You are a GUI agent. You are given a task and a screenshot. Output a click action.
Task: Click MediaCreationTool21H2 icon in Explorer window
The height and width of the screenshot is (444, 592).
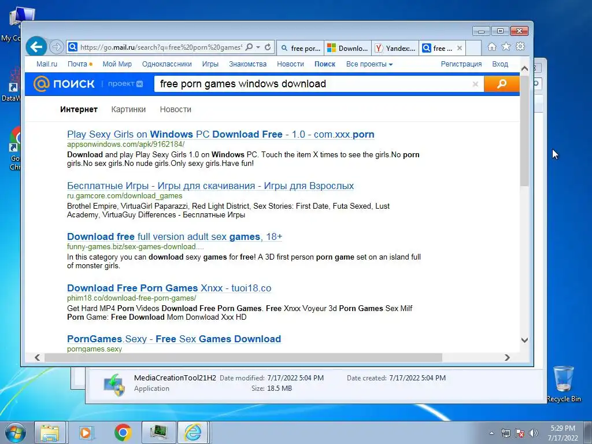point(114,384)
